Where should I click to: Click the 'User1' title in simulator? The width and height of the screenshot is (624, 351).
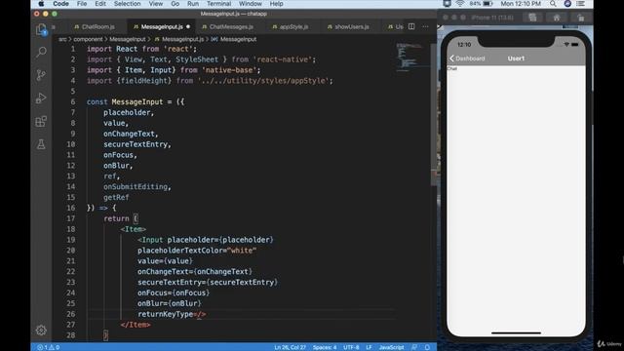(x=516, y=58)
